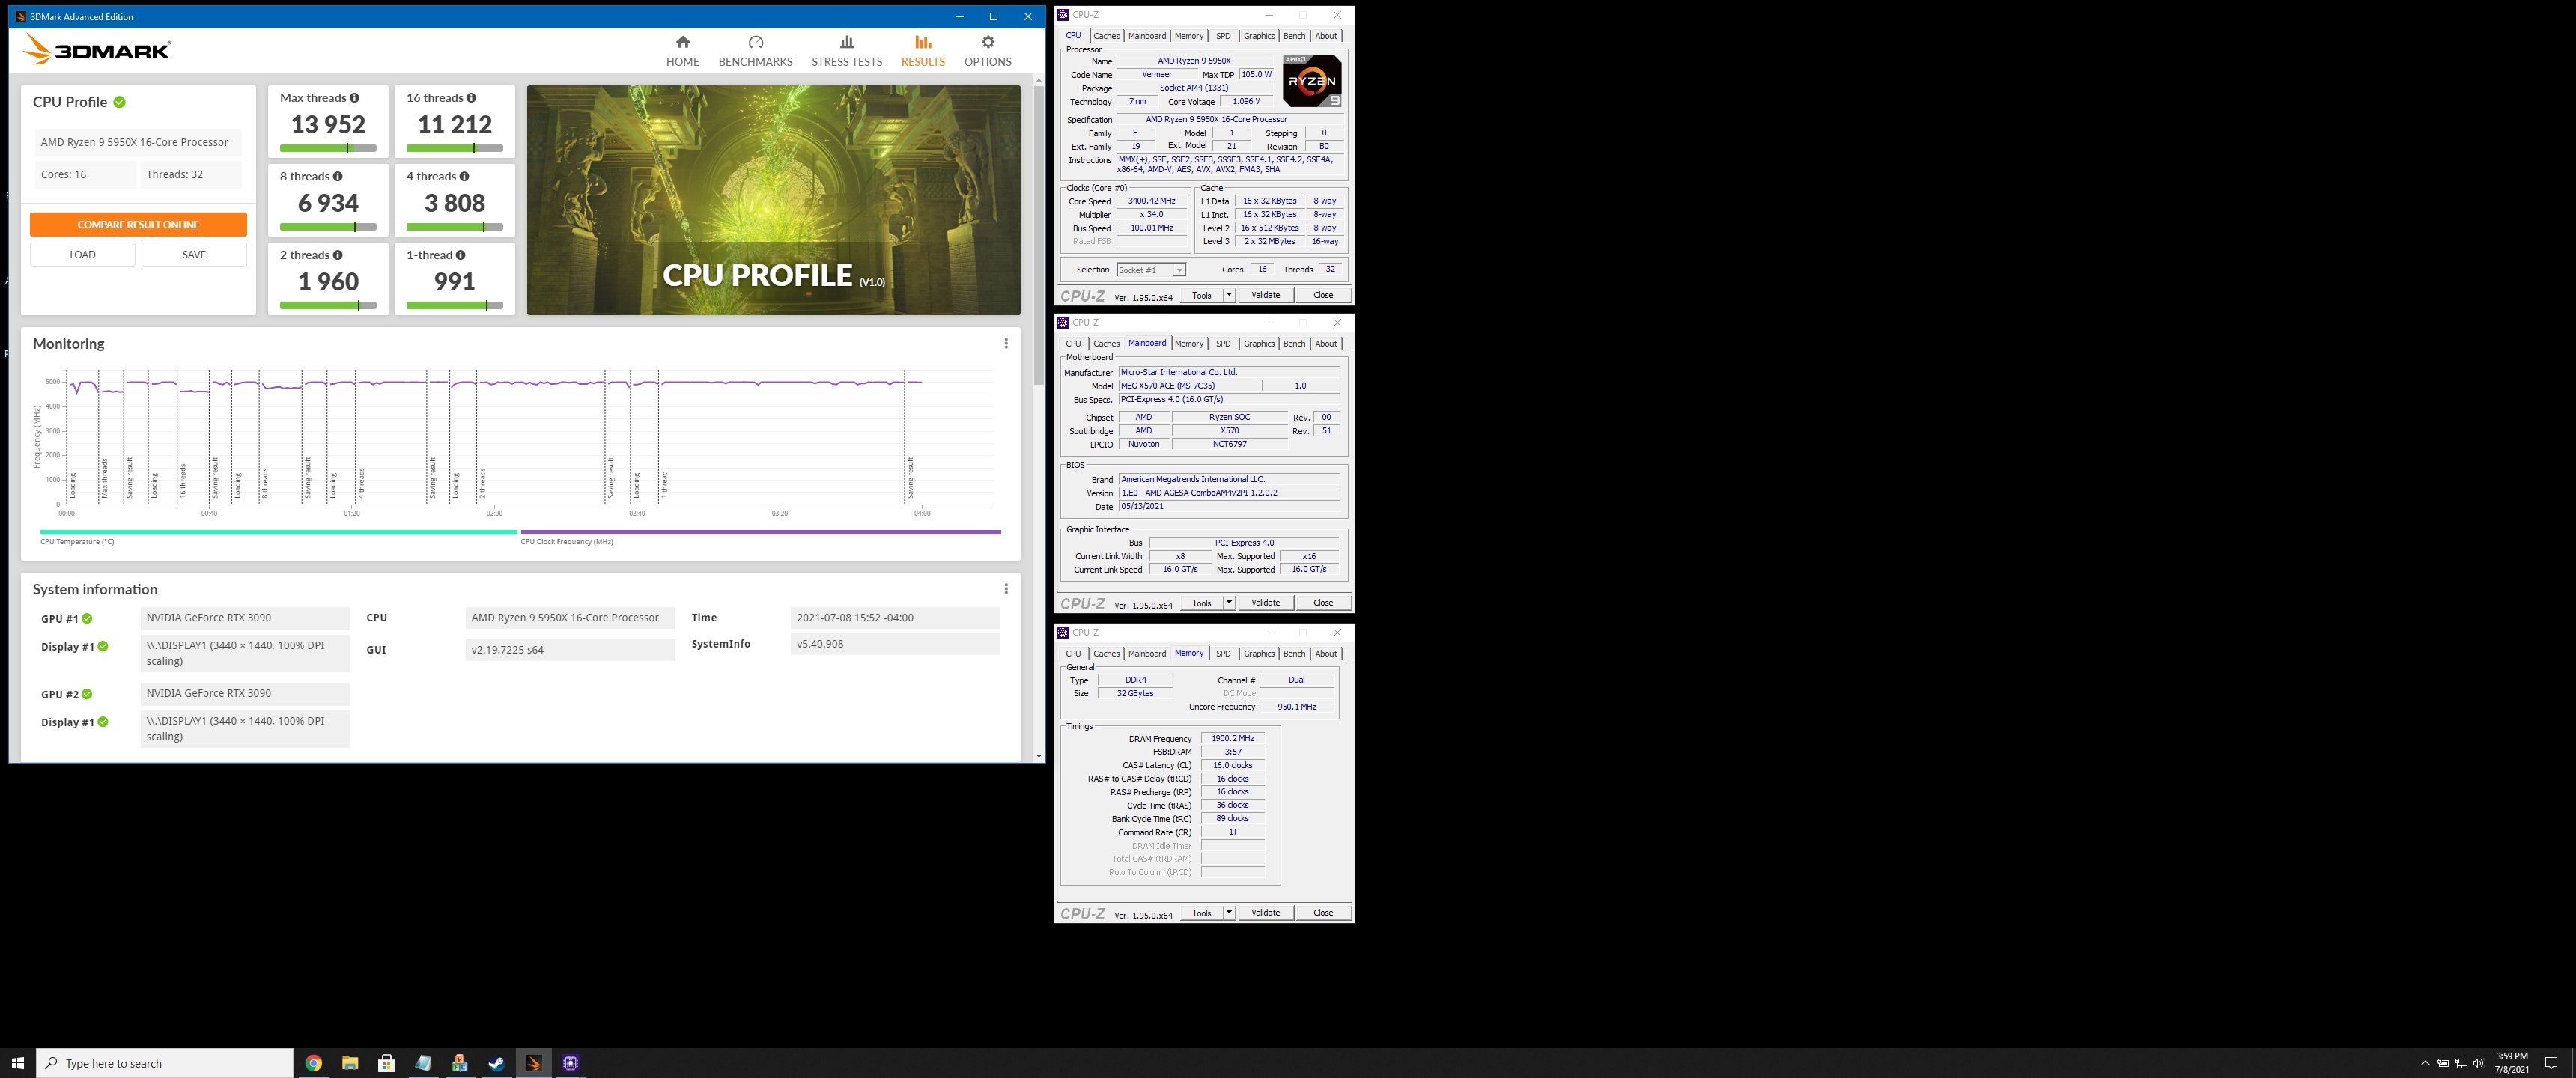2576x1078 pixels.
Task: Click the info icon beside 8 threads
Action: click(338, 177)
